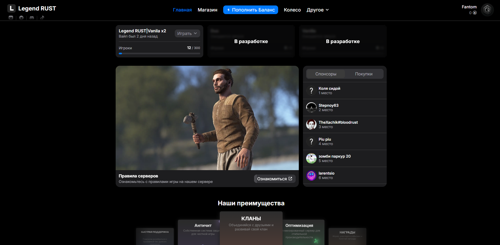Select the КЛАНЫ advantage card
The width and height of the screenshot is (500, 245).
point(251,228)
